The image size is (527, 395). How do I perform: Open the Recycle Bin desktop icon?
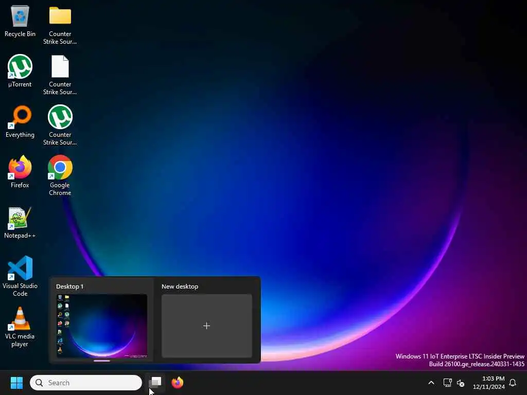coord(20,21)
